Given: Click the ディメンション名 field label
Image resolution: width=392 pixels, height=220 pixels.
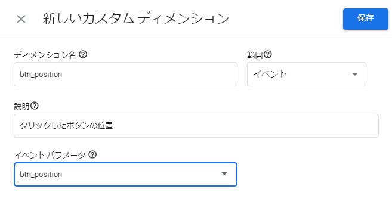Looking at the screenshot, I should pyautogui.click(x=45, y=55).
